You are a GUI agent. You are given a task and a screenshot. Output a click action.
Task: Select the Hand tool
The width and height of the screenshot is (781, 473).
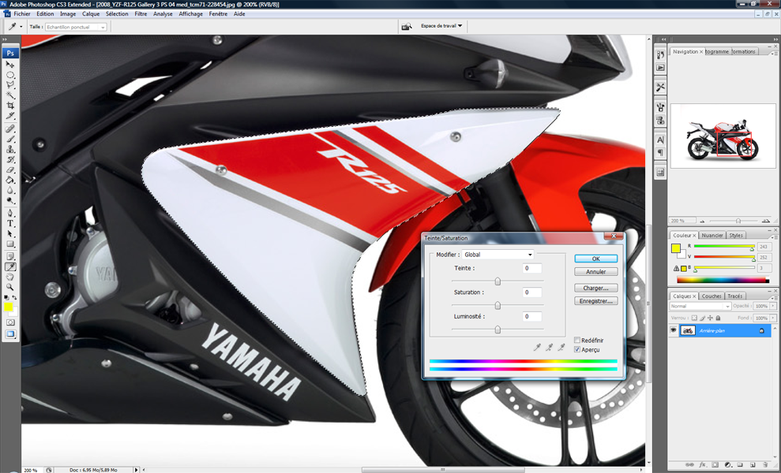coord(10,277)
